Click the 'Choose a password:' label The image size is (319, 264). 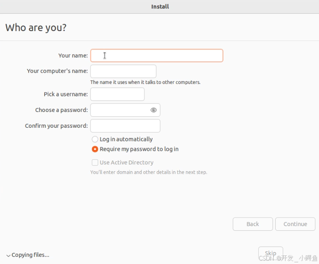pos(62,110)
